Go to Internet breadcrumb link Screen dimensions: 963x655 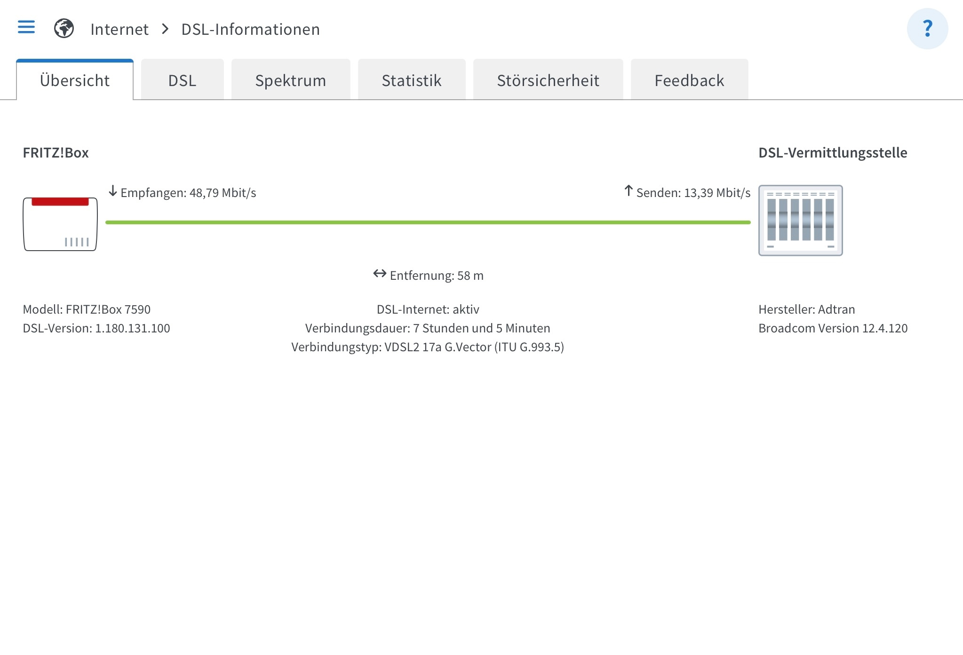(119, 29)
